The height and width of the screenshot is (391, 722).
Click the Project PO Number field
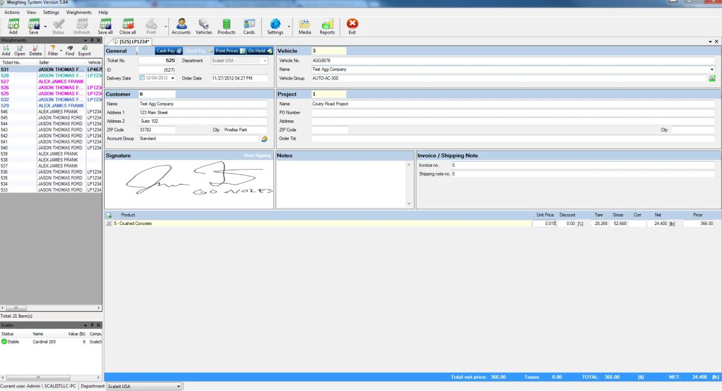click(513, 113)
